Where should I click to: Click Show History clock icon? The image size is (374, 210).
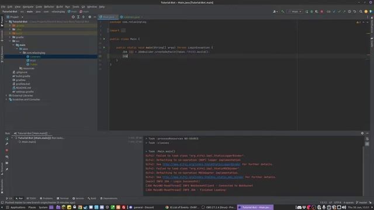pos(349,12)
